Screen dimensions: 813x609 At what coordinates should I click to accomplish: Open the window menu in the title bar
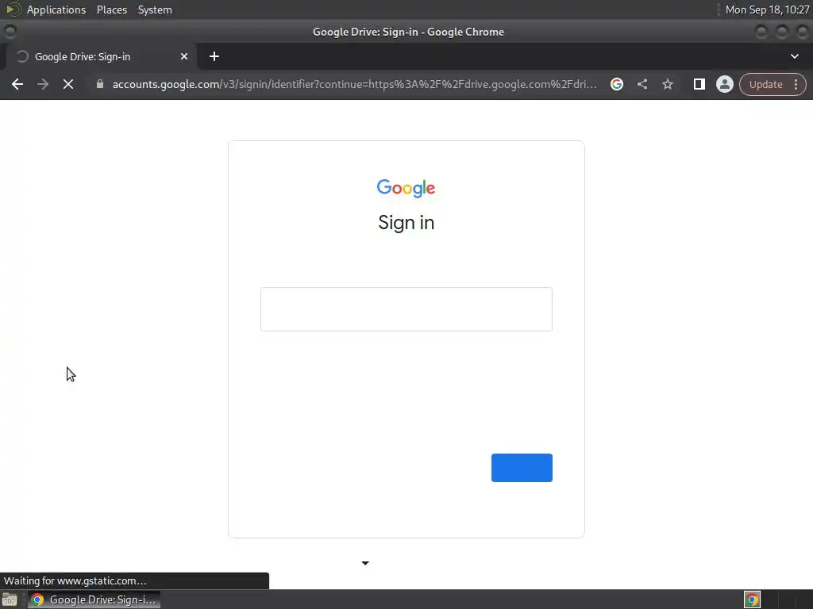click(x=10, y=32)
